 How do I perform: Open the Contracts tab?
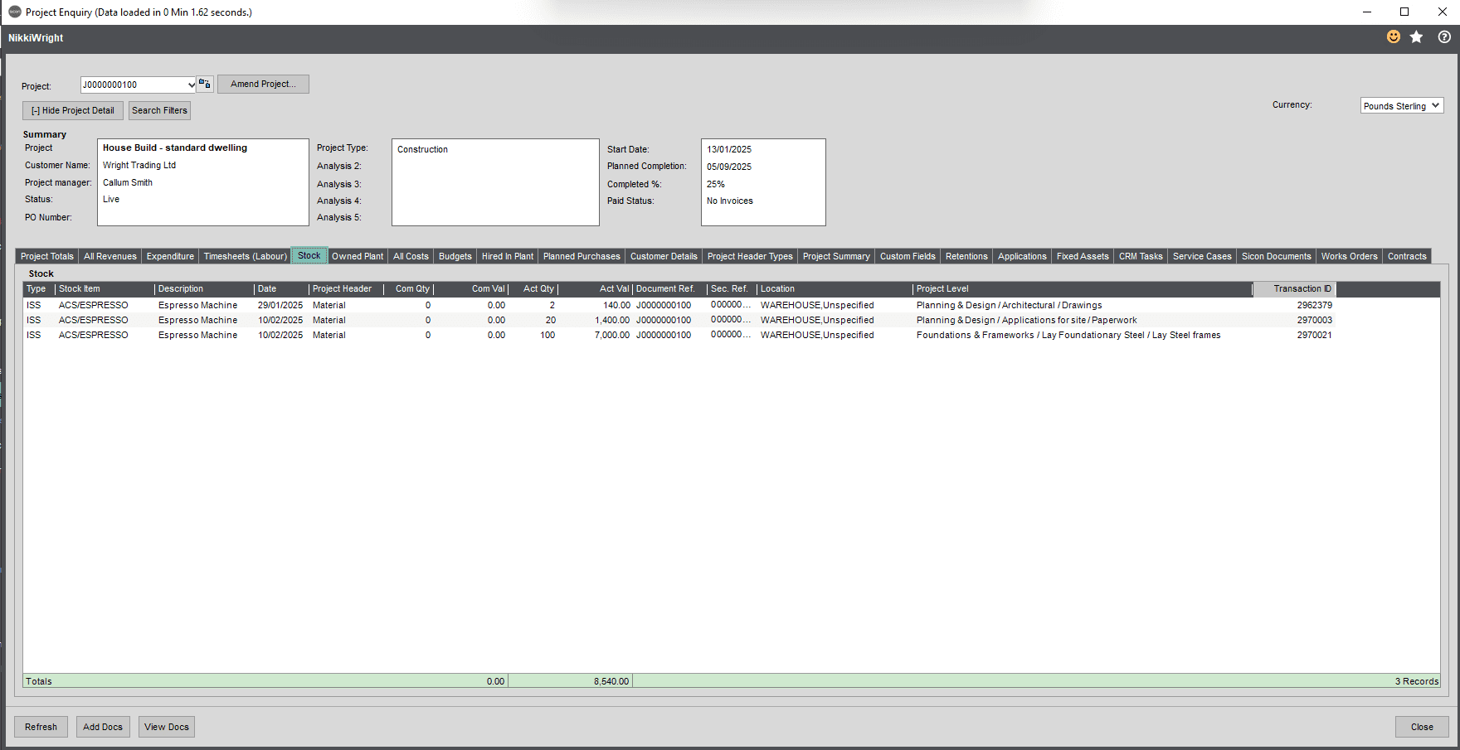click(1407, 256)
